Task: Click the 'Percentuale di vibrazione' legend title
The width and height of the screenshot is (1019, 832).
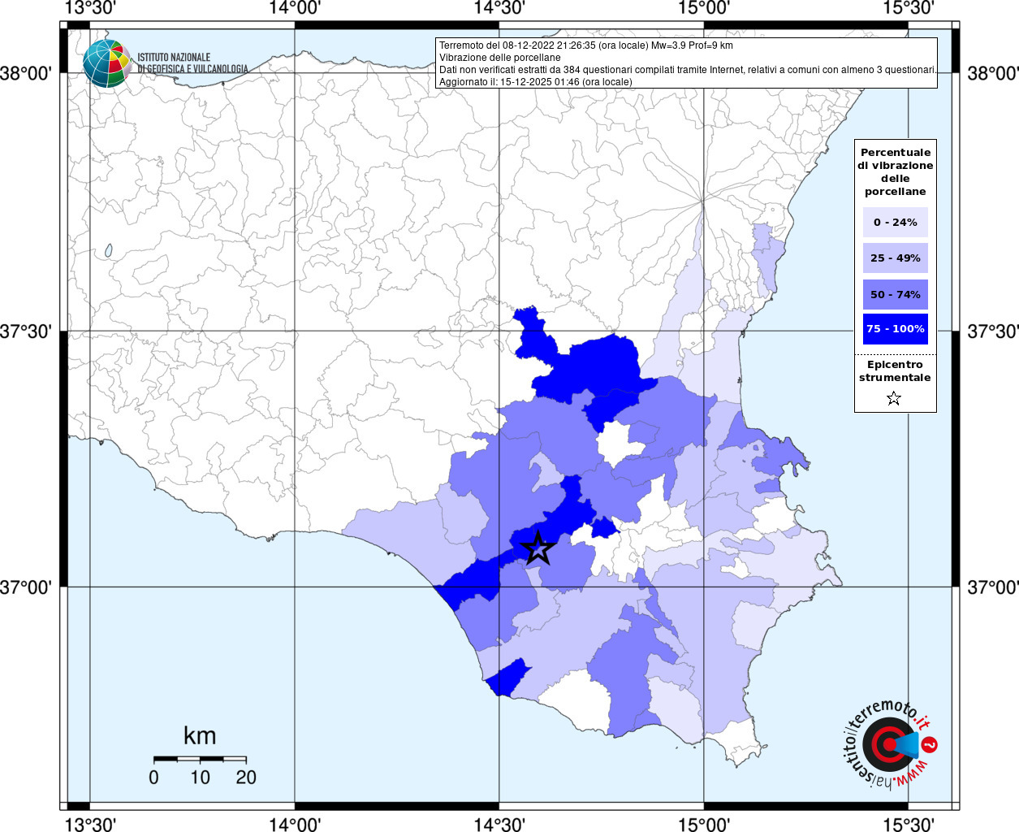Action: coord(895,172)
